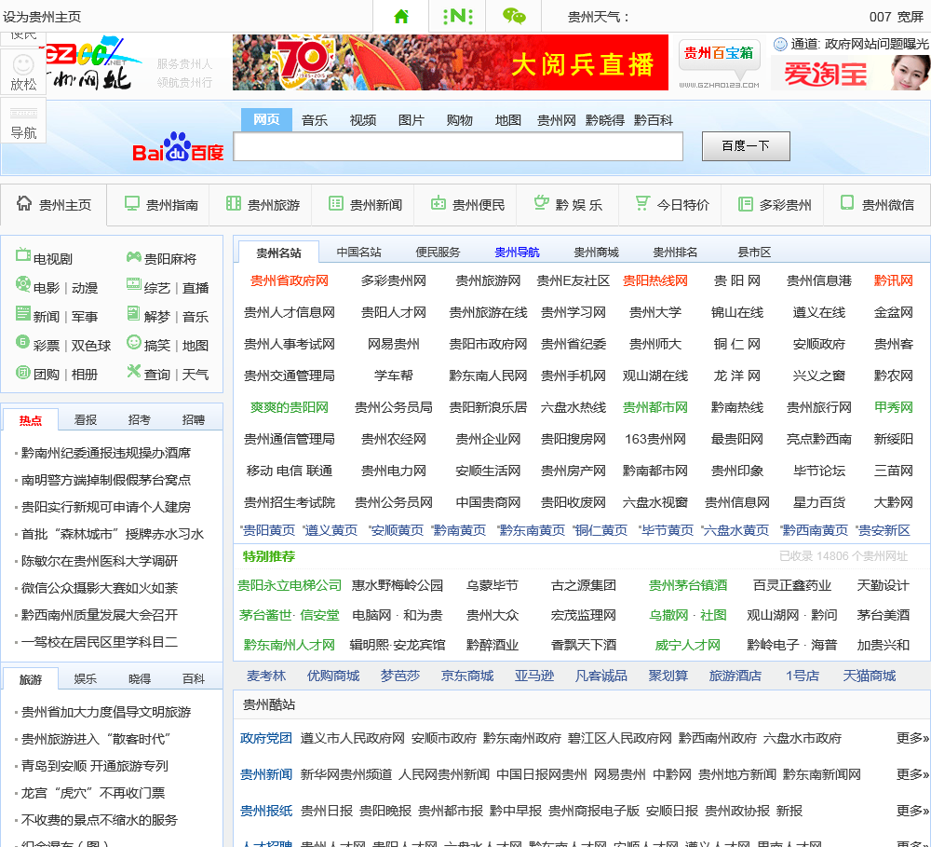
Task: Click the green N icon in top bar
Action: (457, 17)
